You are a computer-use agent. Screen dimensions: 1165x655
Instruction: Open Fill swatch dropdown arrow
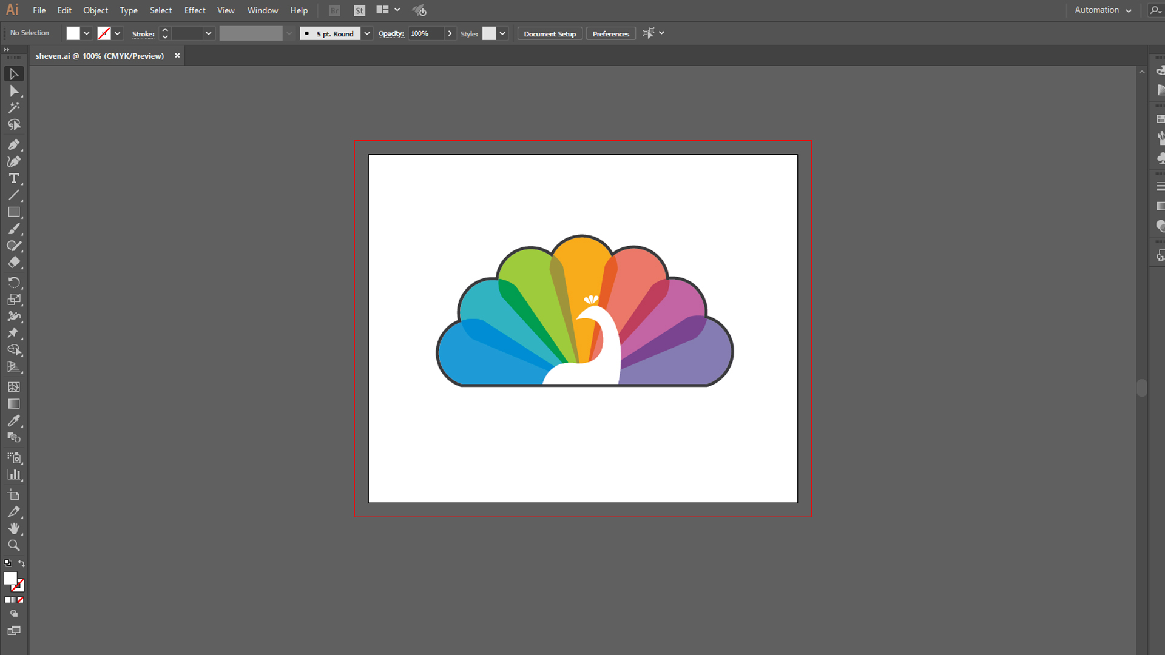[87, 33]
